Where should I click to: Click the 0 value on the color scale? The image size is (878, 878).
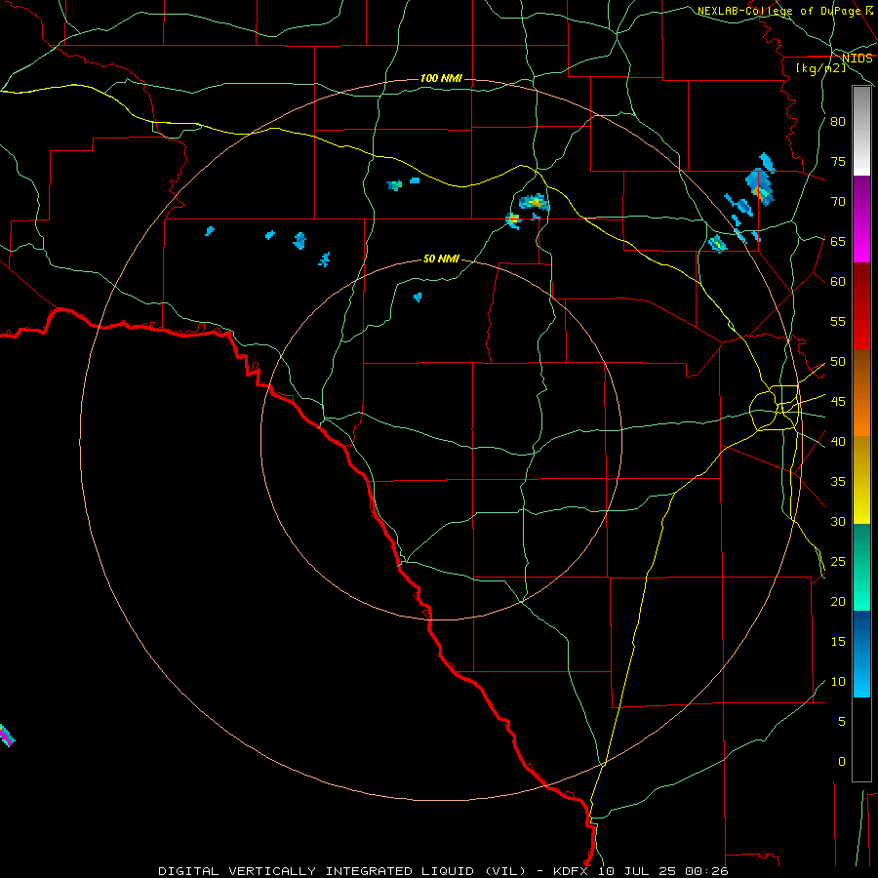coord(842,762)
